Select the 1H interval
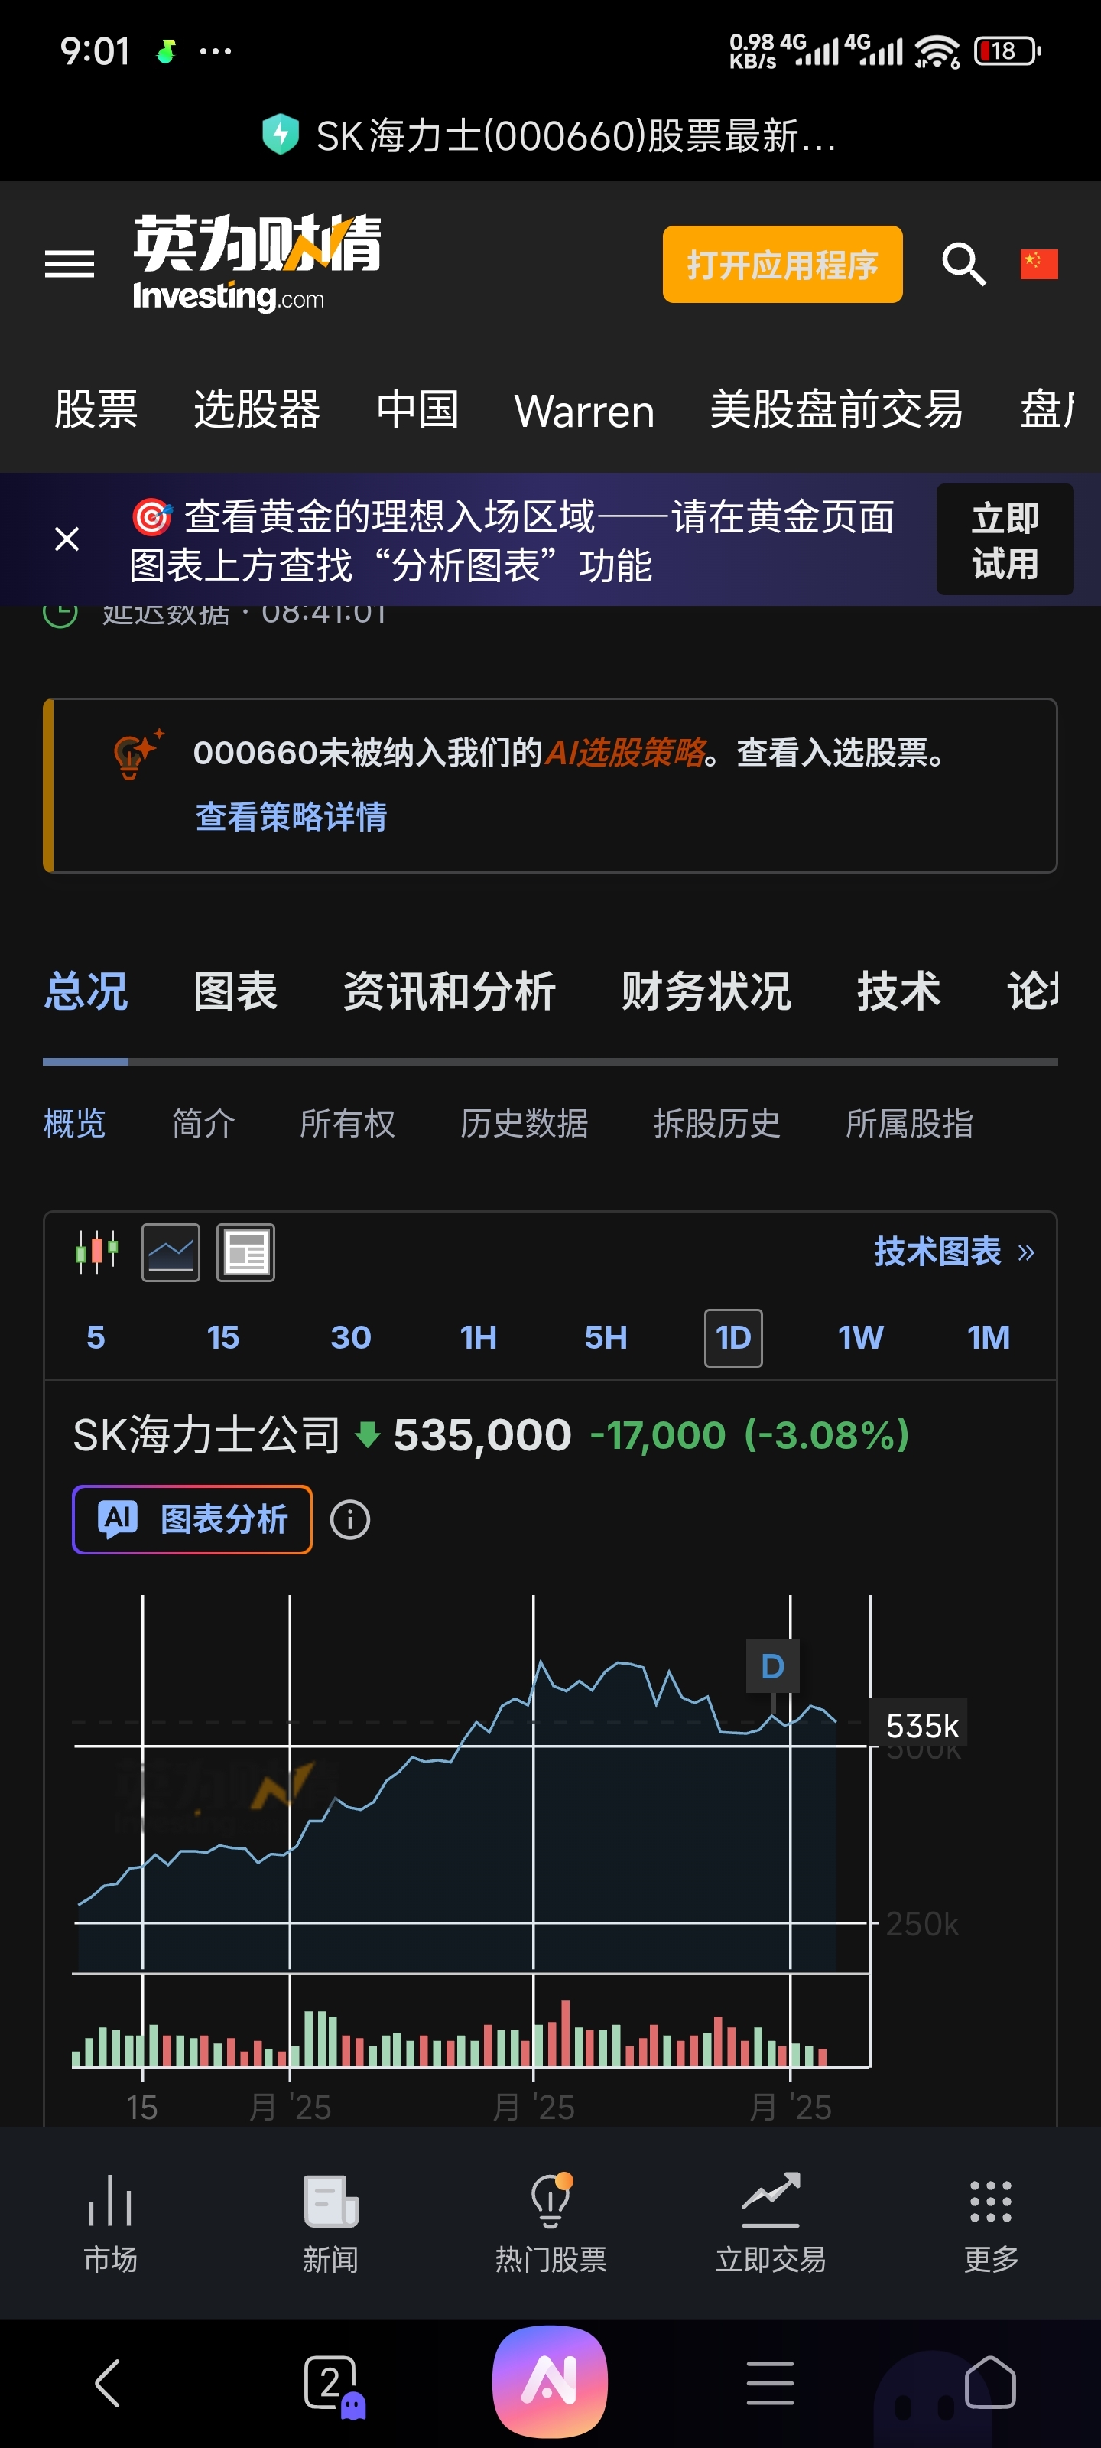1101x2448 pixels. 478,1337
